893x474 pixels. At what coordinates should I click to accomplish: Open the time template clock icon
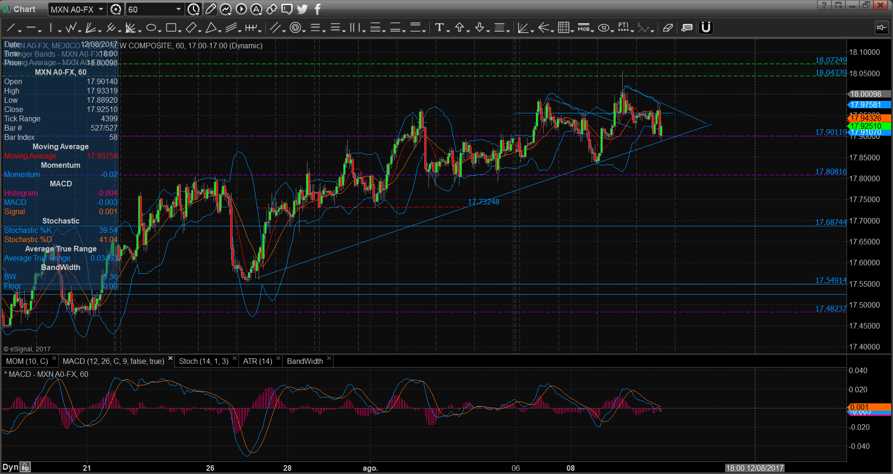pos(193,9)
